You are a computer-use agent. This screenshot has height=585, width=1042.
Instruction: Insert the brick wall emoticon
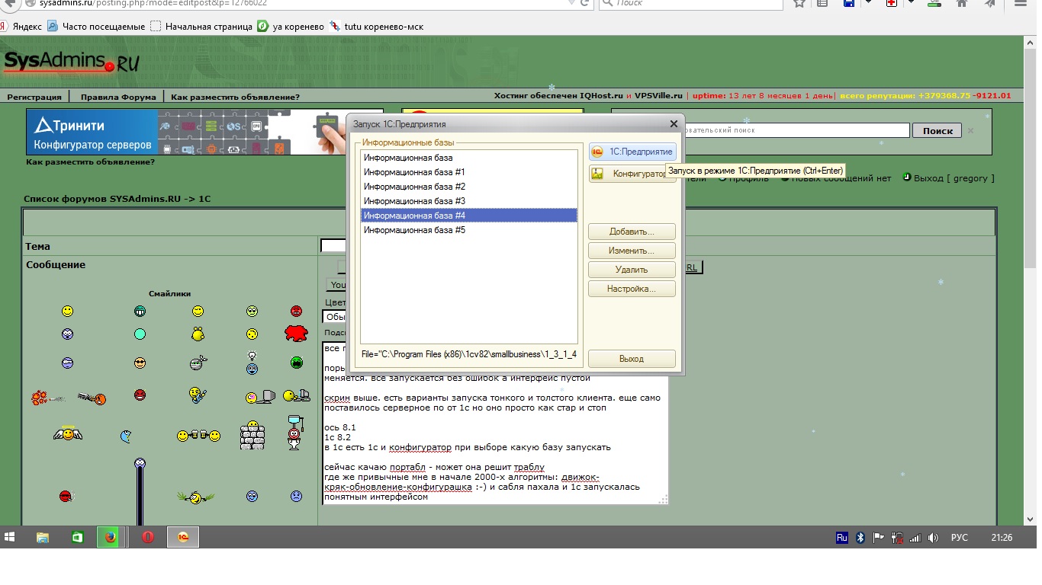[x=252, y=436]
